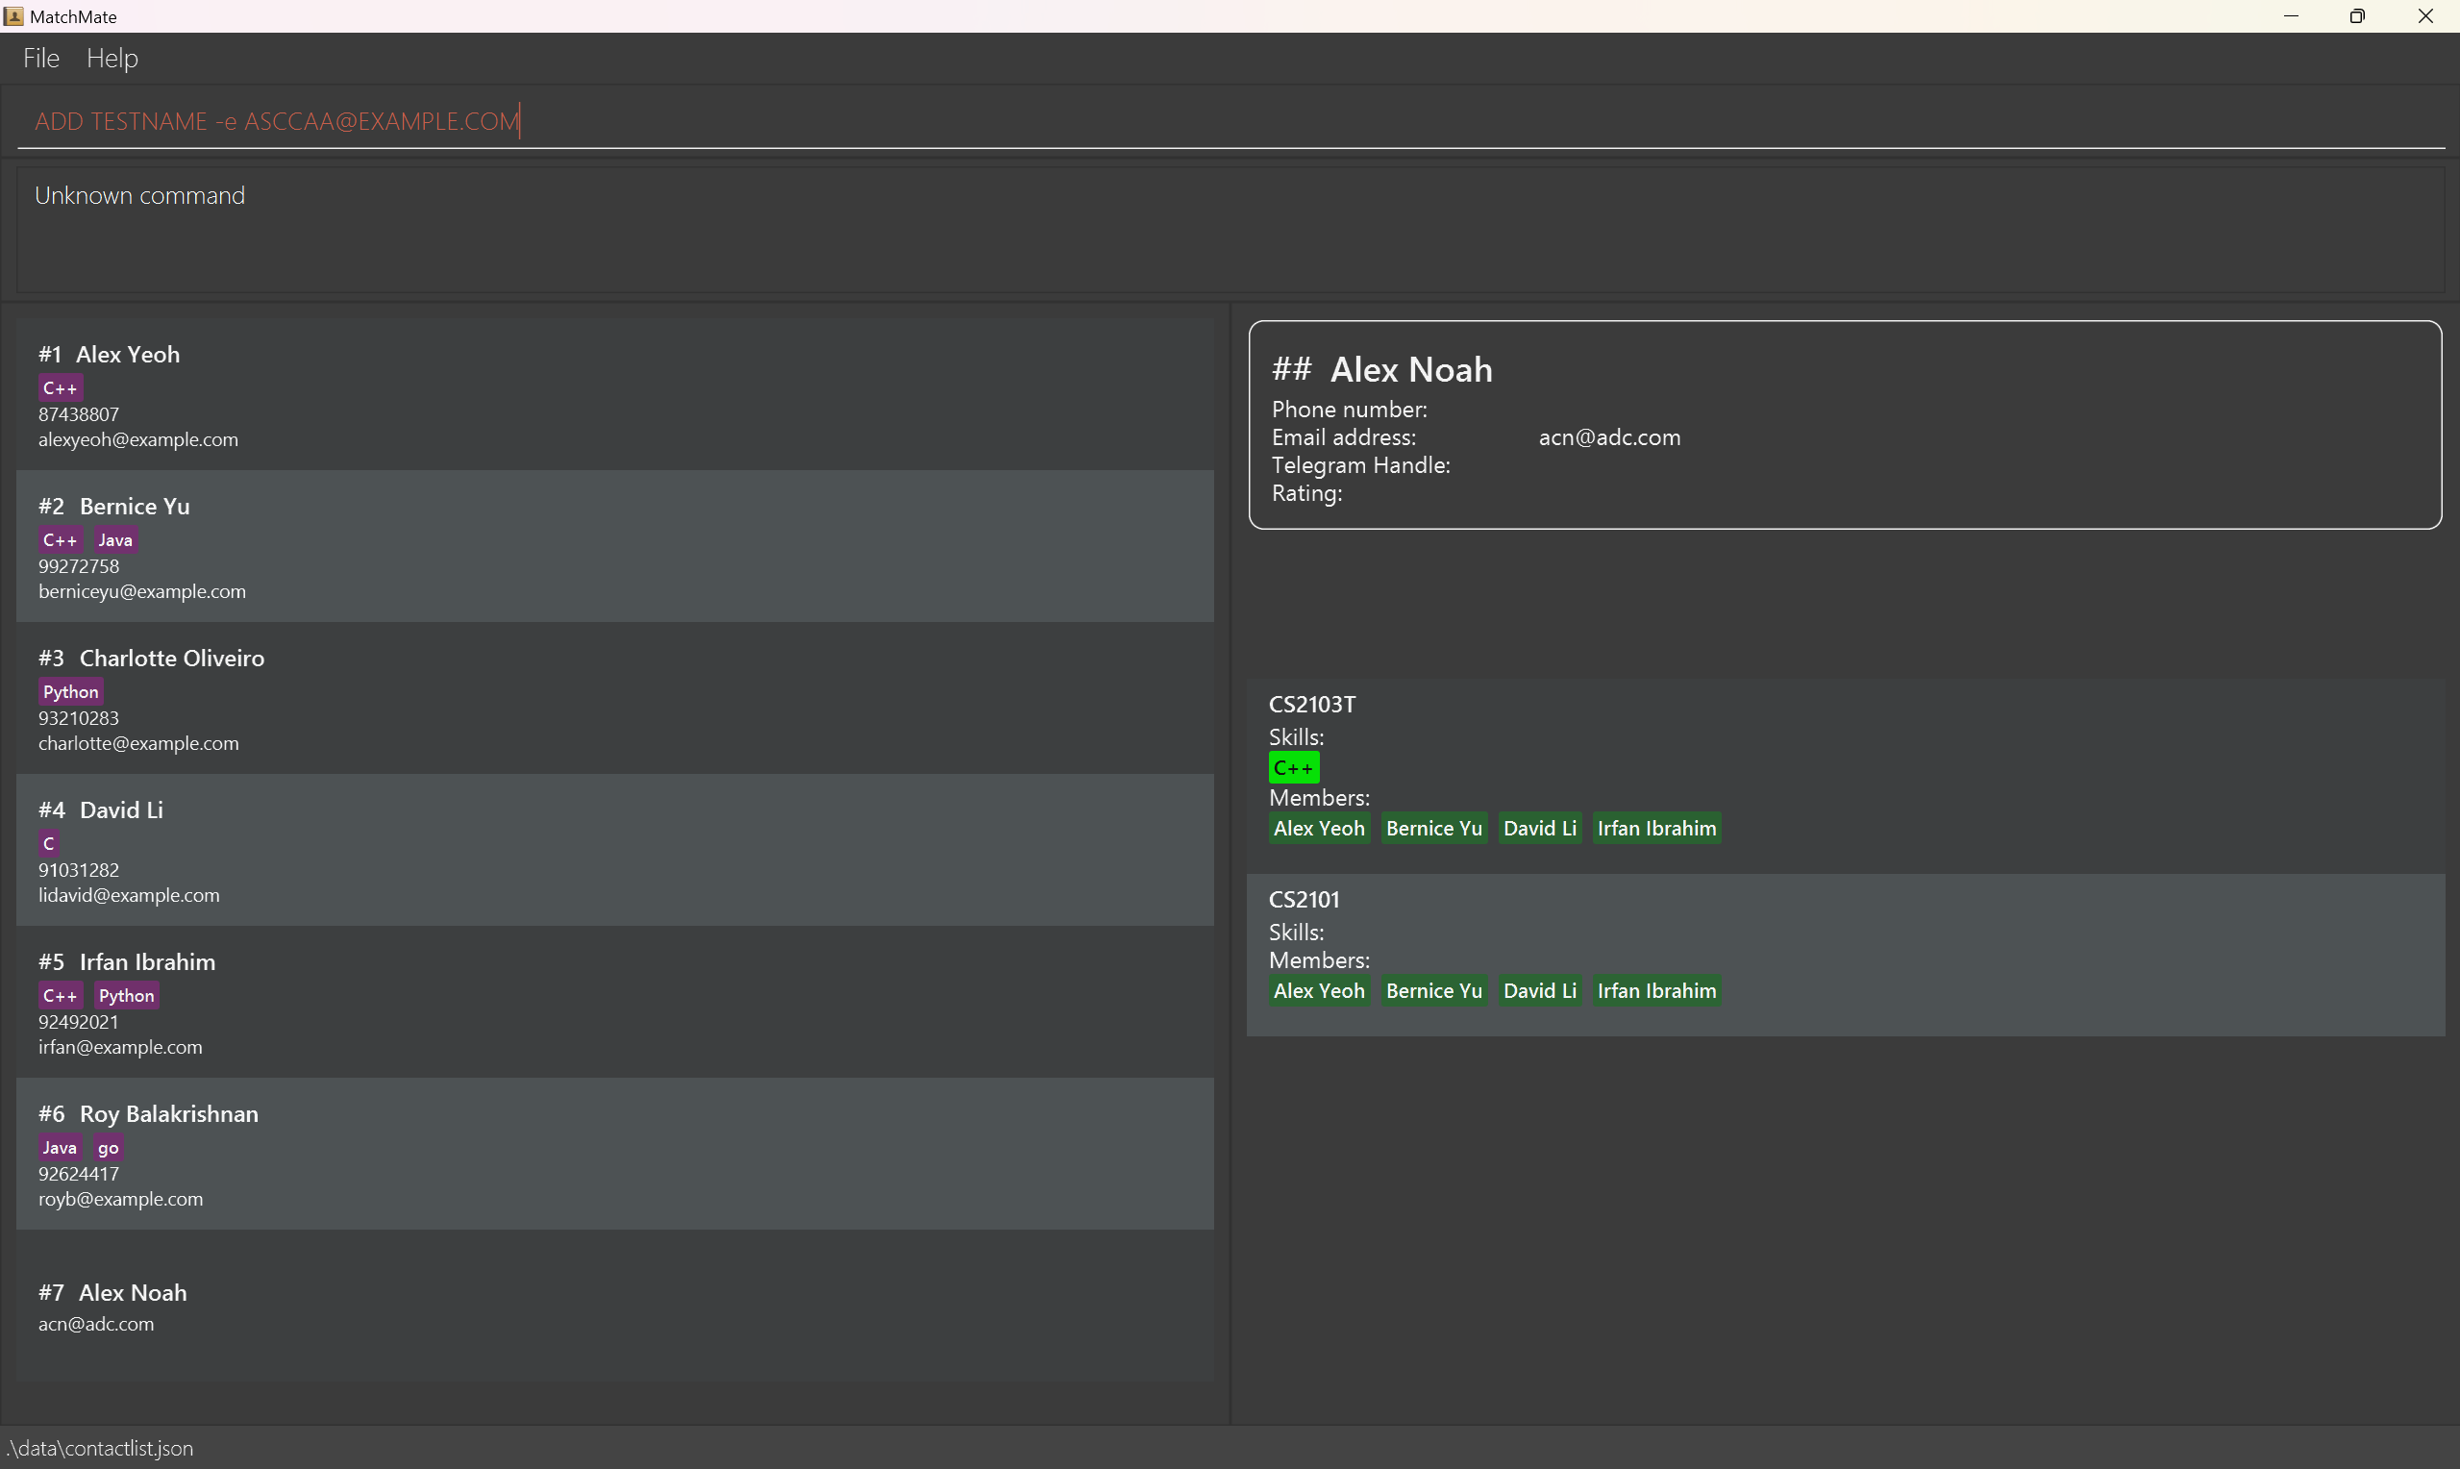Select contact #5 Irfan Ibrahim
The image size is (2460, 1469).
614,1003
